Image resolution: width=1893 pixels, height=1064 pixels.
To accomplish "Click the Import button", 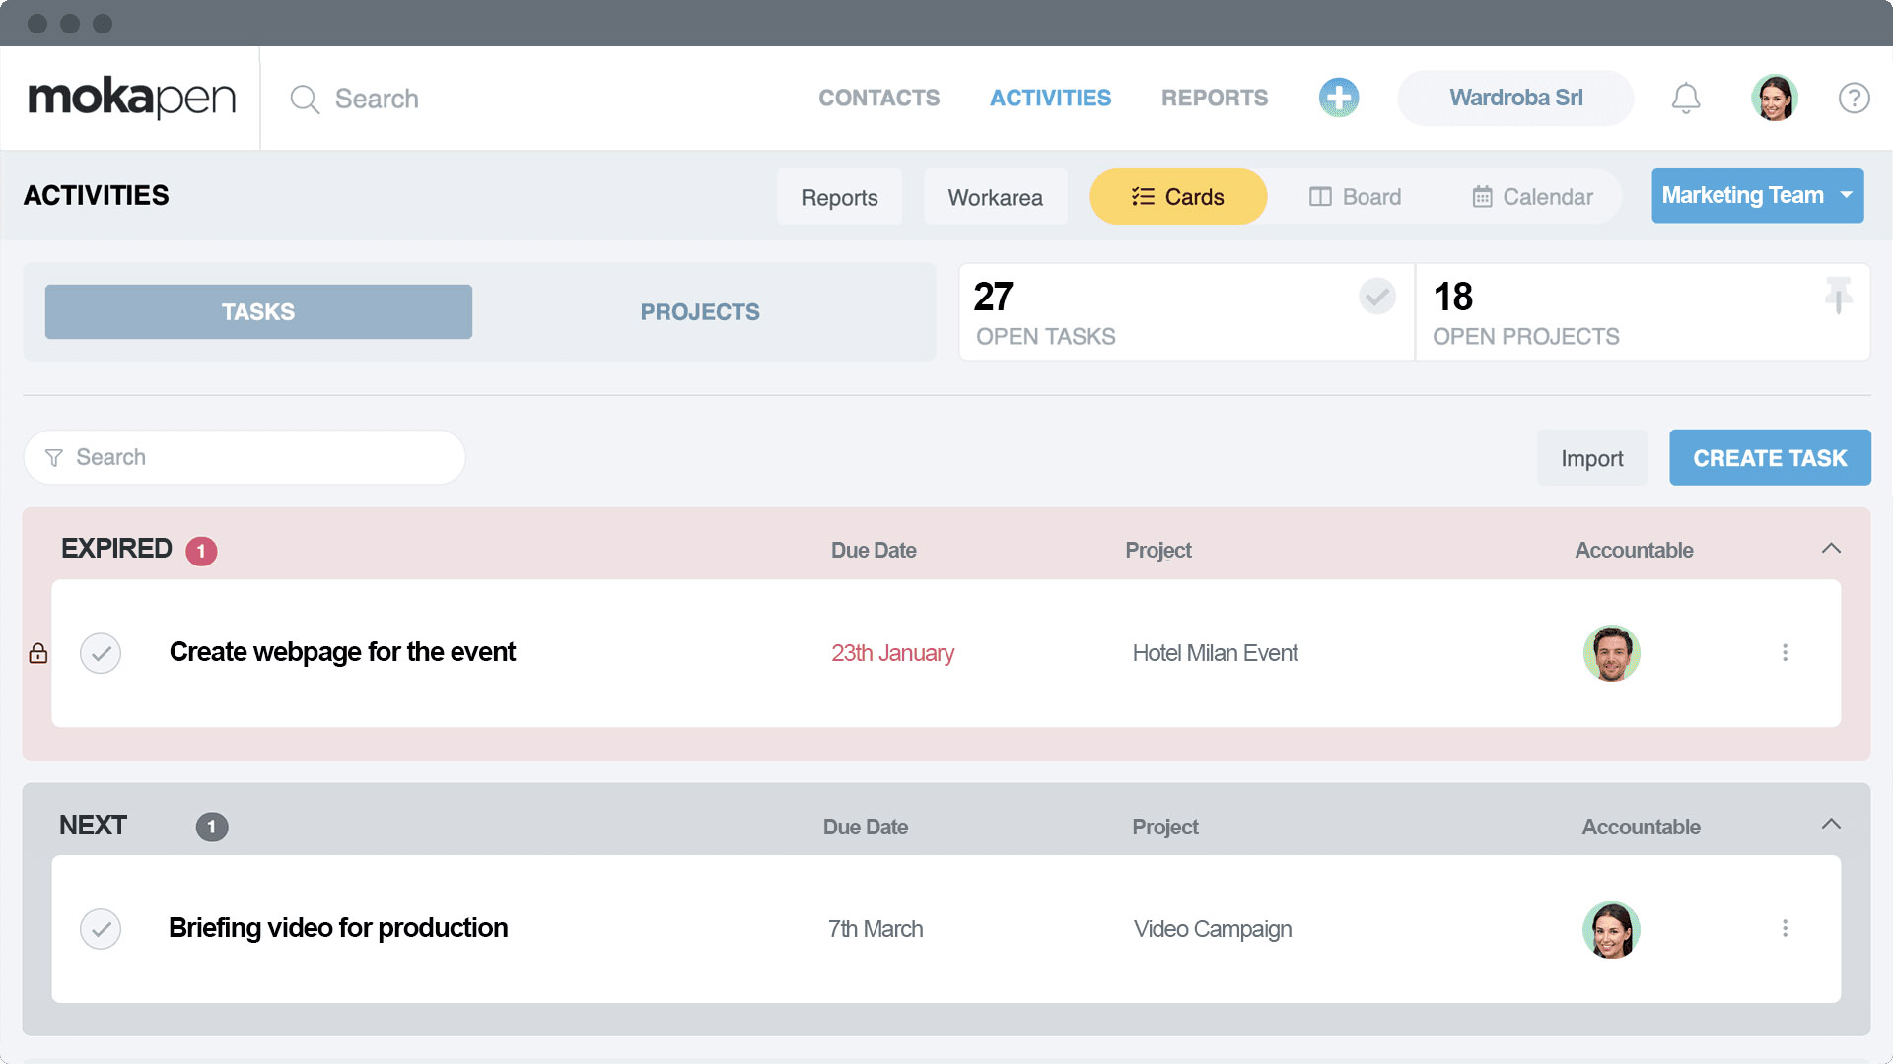I will [x=1591, y=457].
